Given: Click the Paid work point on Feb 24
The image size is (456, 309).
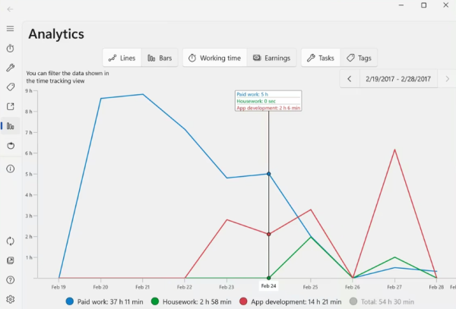Looking at the screenshot, I should [269, 174].
